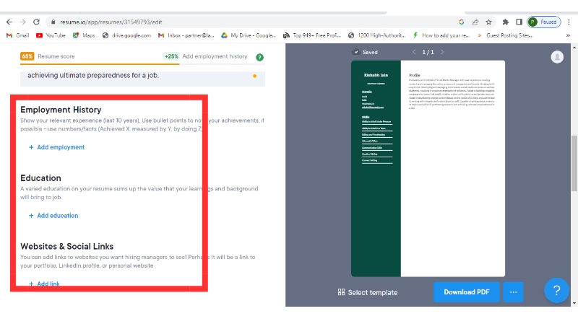Click the grid icon beside Select template
This screenshot has width=578, height=324.
click(341, 292)
